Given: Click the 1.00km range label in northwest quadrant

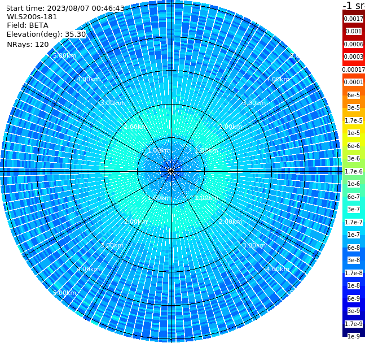Looking at the screenshot, I should 160,150.
